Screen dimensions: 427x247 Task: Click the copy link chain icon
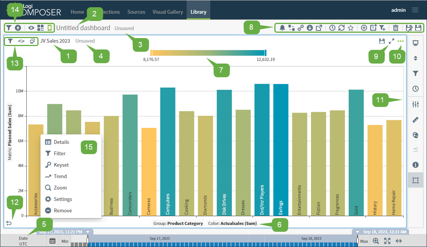[301, 28]
